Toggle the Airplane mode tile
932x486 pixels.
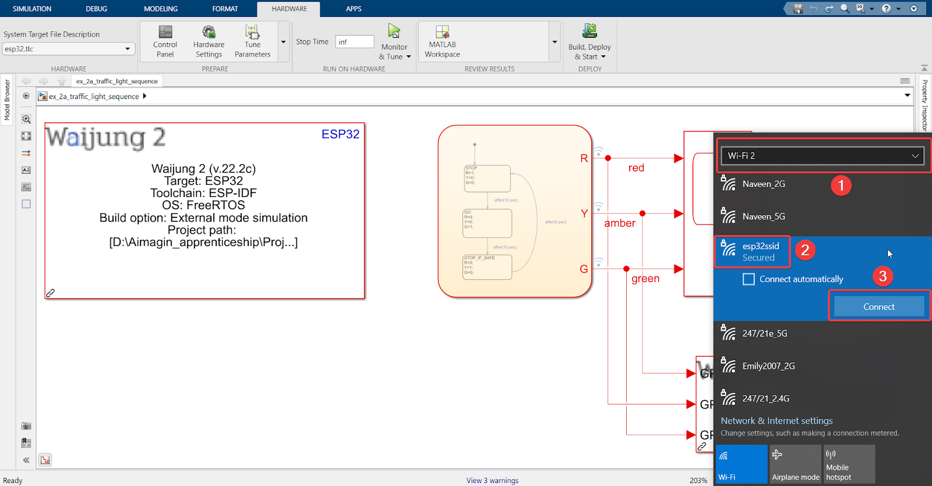point(795,464)
